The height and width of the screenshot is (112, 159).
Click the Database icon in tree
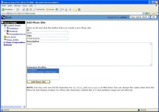tap(8, 28)
